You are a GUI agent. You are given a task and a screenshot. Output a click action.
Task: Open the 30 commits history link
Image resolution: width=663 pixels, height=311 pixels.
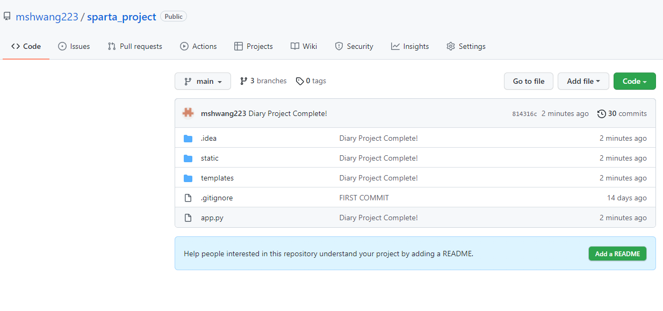(622, 114)
